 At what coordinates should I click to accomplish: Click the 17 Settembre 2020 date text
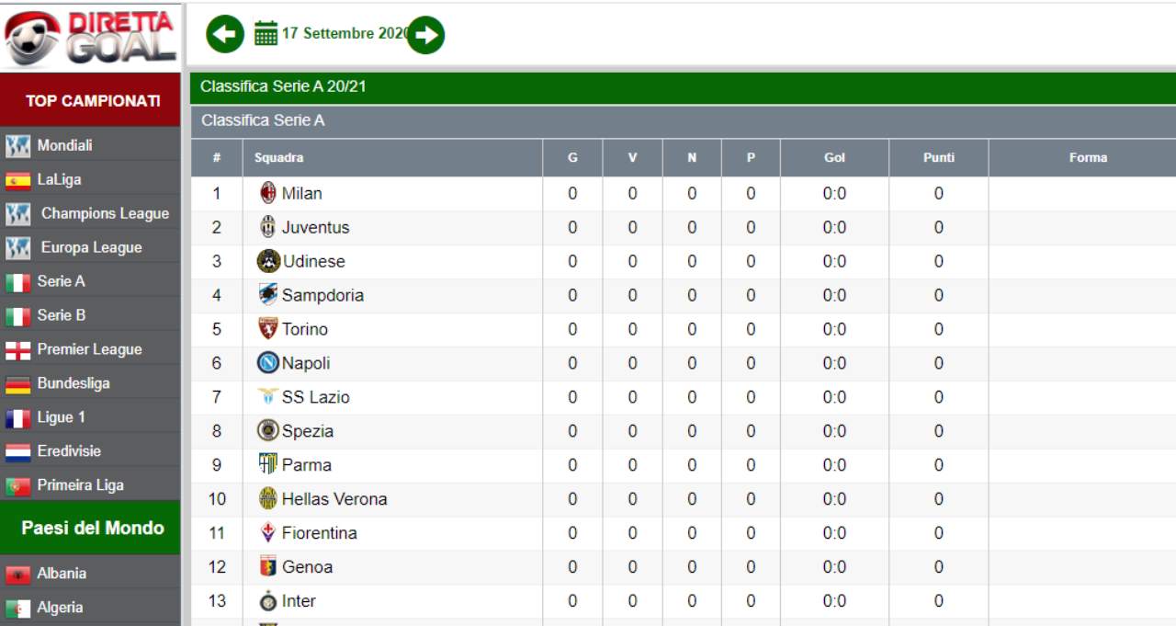345,33
